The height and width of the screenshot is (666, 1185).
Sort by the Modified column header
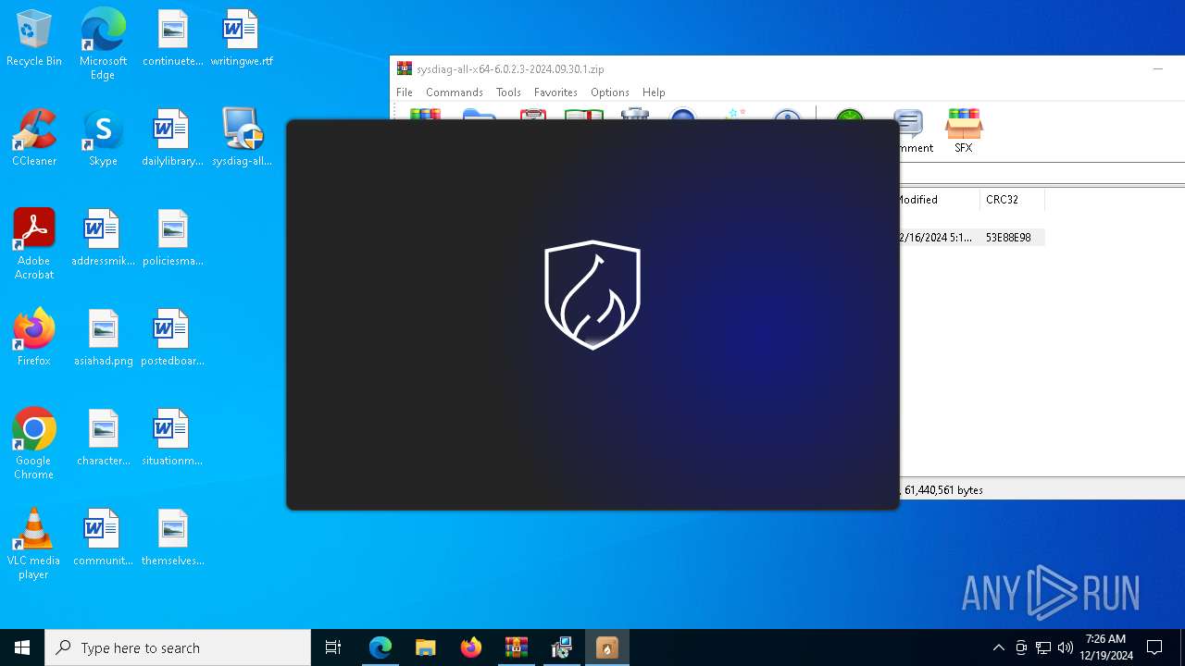(x=938, y=200)
